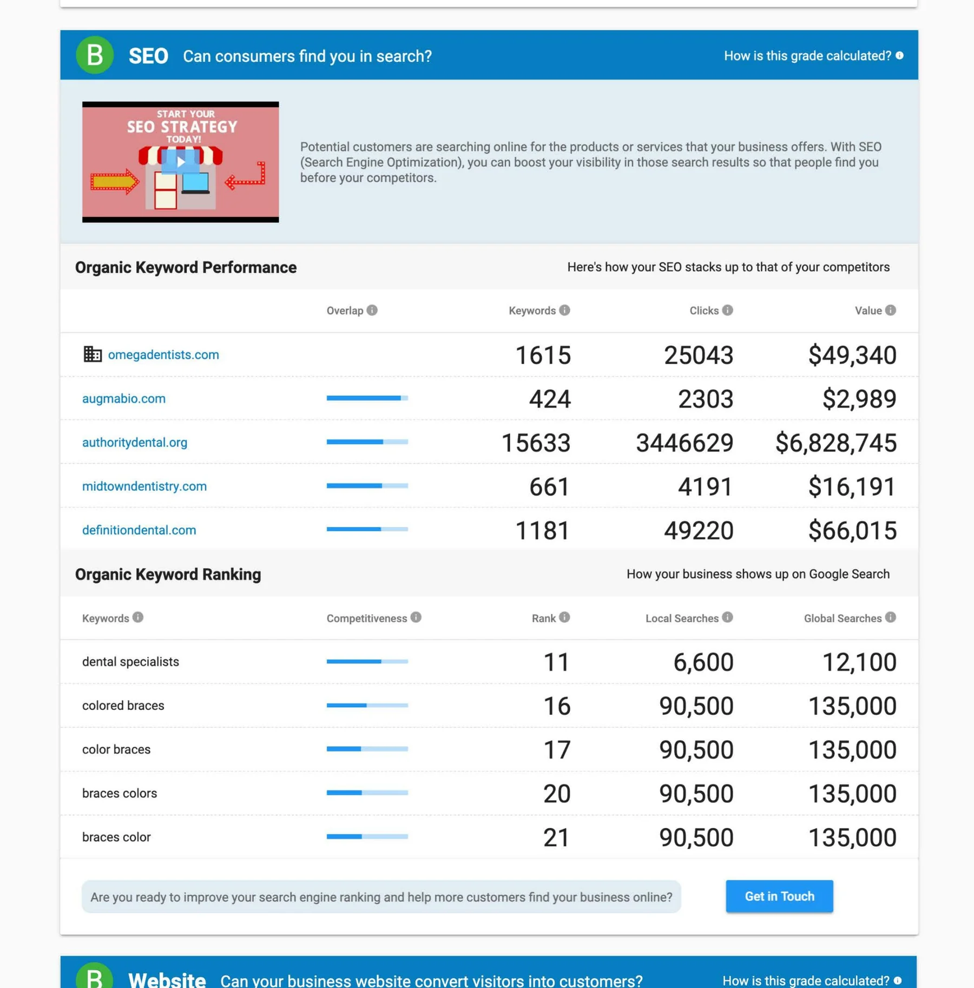Screen dimensions: 974x988
Task: Click the overlap bar for definitiondental.com
Action: [x=367, y=529]
